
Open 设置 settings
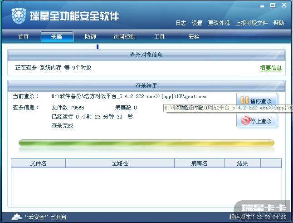click(x=197, y=23)
